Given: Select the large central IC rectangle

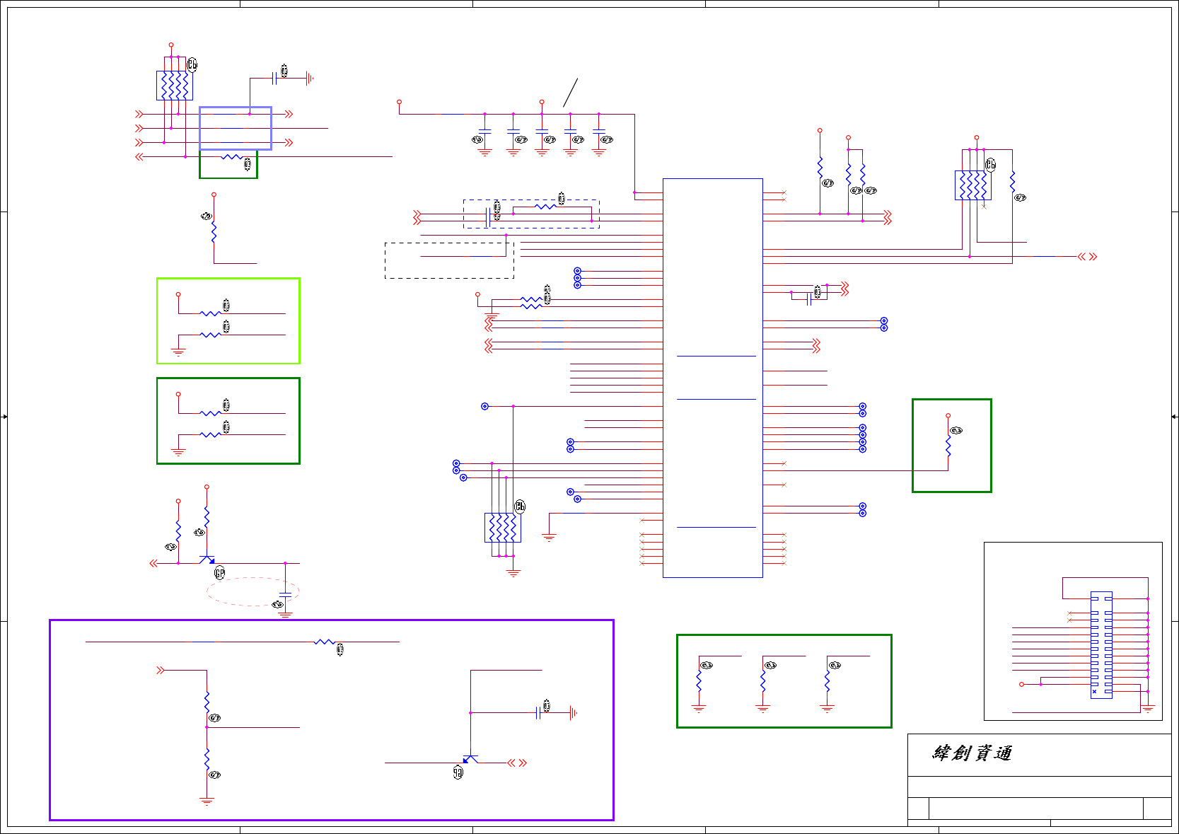Looking at the screenshot, I should pos(712,378).
